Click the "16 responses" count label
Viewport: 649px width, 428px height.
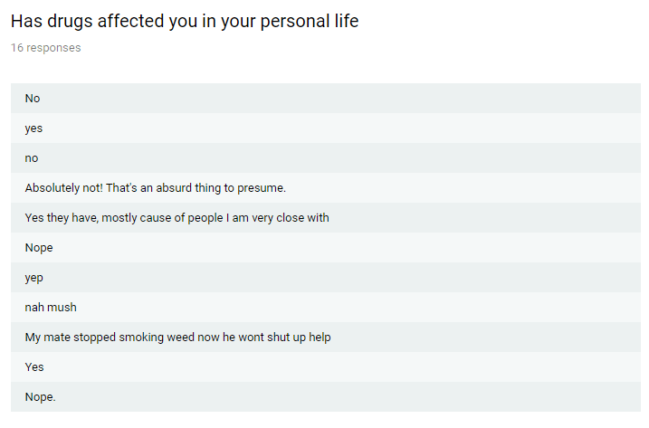[45, 48]
